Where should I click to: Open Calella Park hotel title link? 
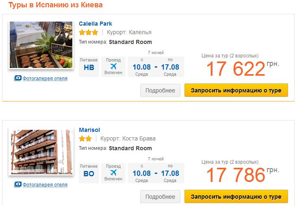click(95, 24)
